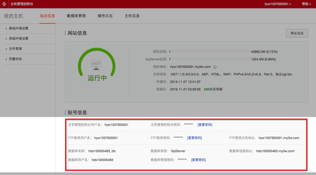
Task: Click the red logo icon in header
Action: 5,4
